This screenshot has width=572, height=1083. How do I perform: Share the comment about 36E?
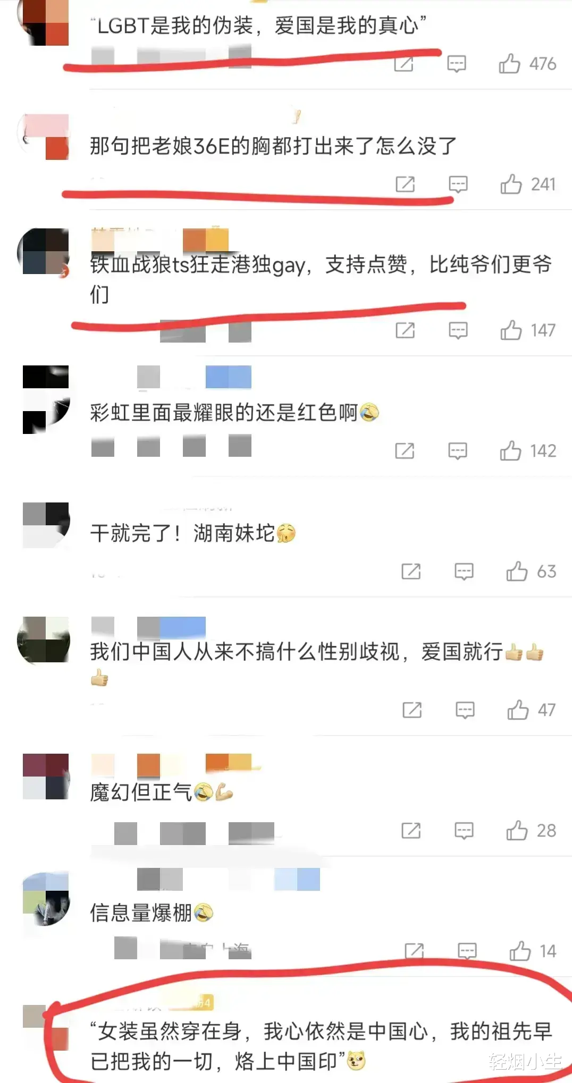coord(405,184)
